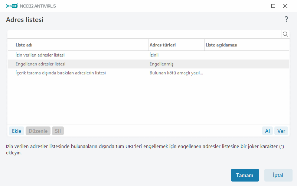Confirm with the Tamam button

pos(245,175)
